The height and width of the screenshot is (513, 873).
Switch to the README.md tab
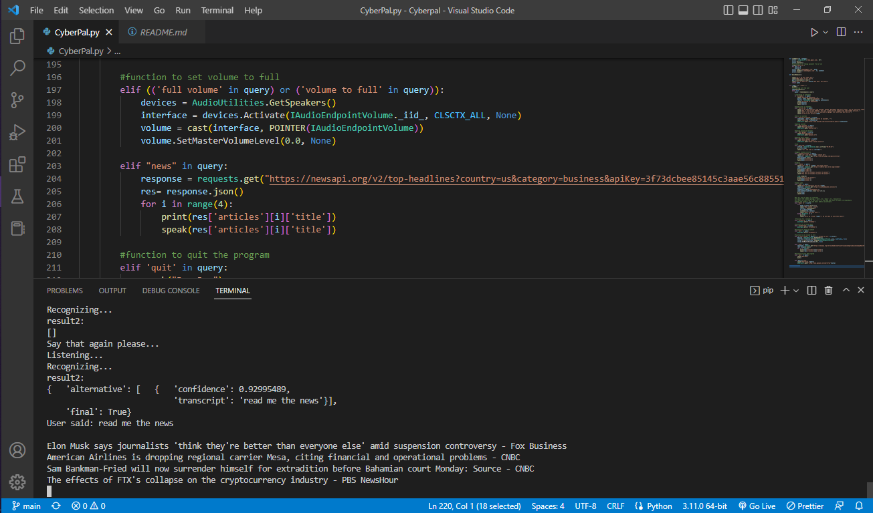pyautogui.click(x=163, y=32)
